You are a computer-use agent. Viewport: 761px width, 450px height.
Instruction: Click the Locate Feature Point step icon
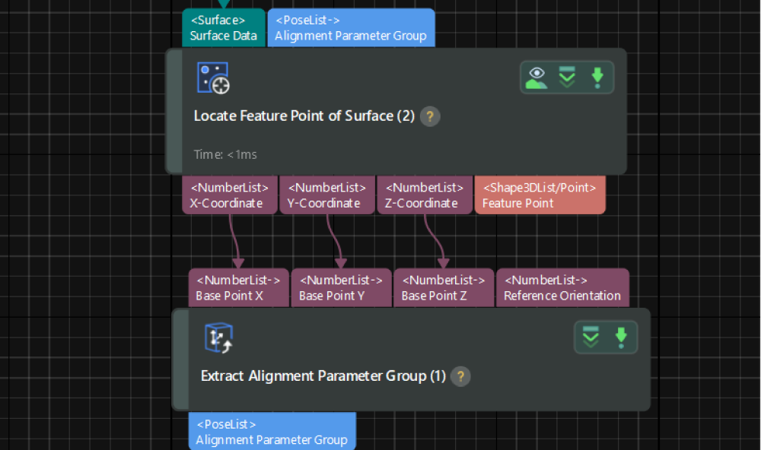pyautogui.click(x=213, y=78)
